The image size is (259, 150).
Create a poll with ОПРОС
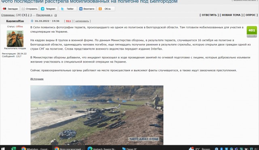coord(251,15)
